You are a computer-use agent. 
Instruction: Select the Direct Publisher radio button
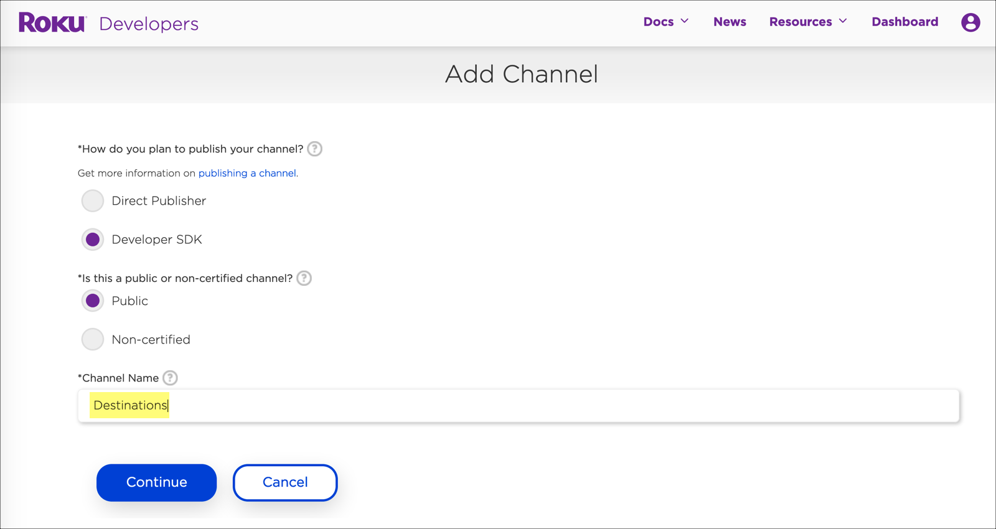(x=93, y=201)
